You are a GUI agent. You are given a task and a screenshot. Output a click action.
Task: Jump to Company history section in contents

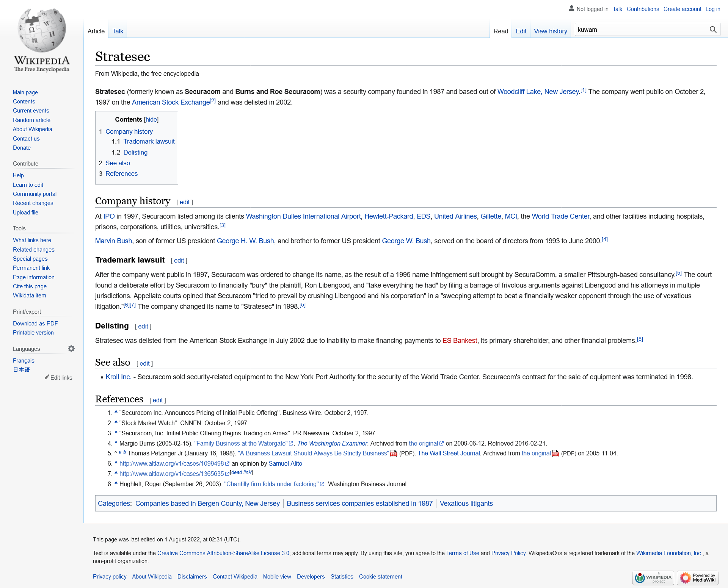pyautogui.click(x=129, y=131)
